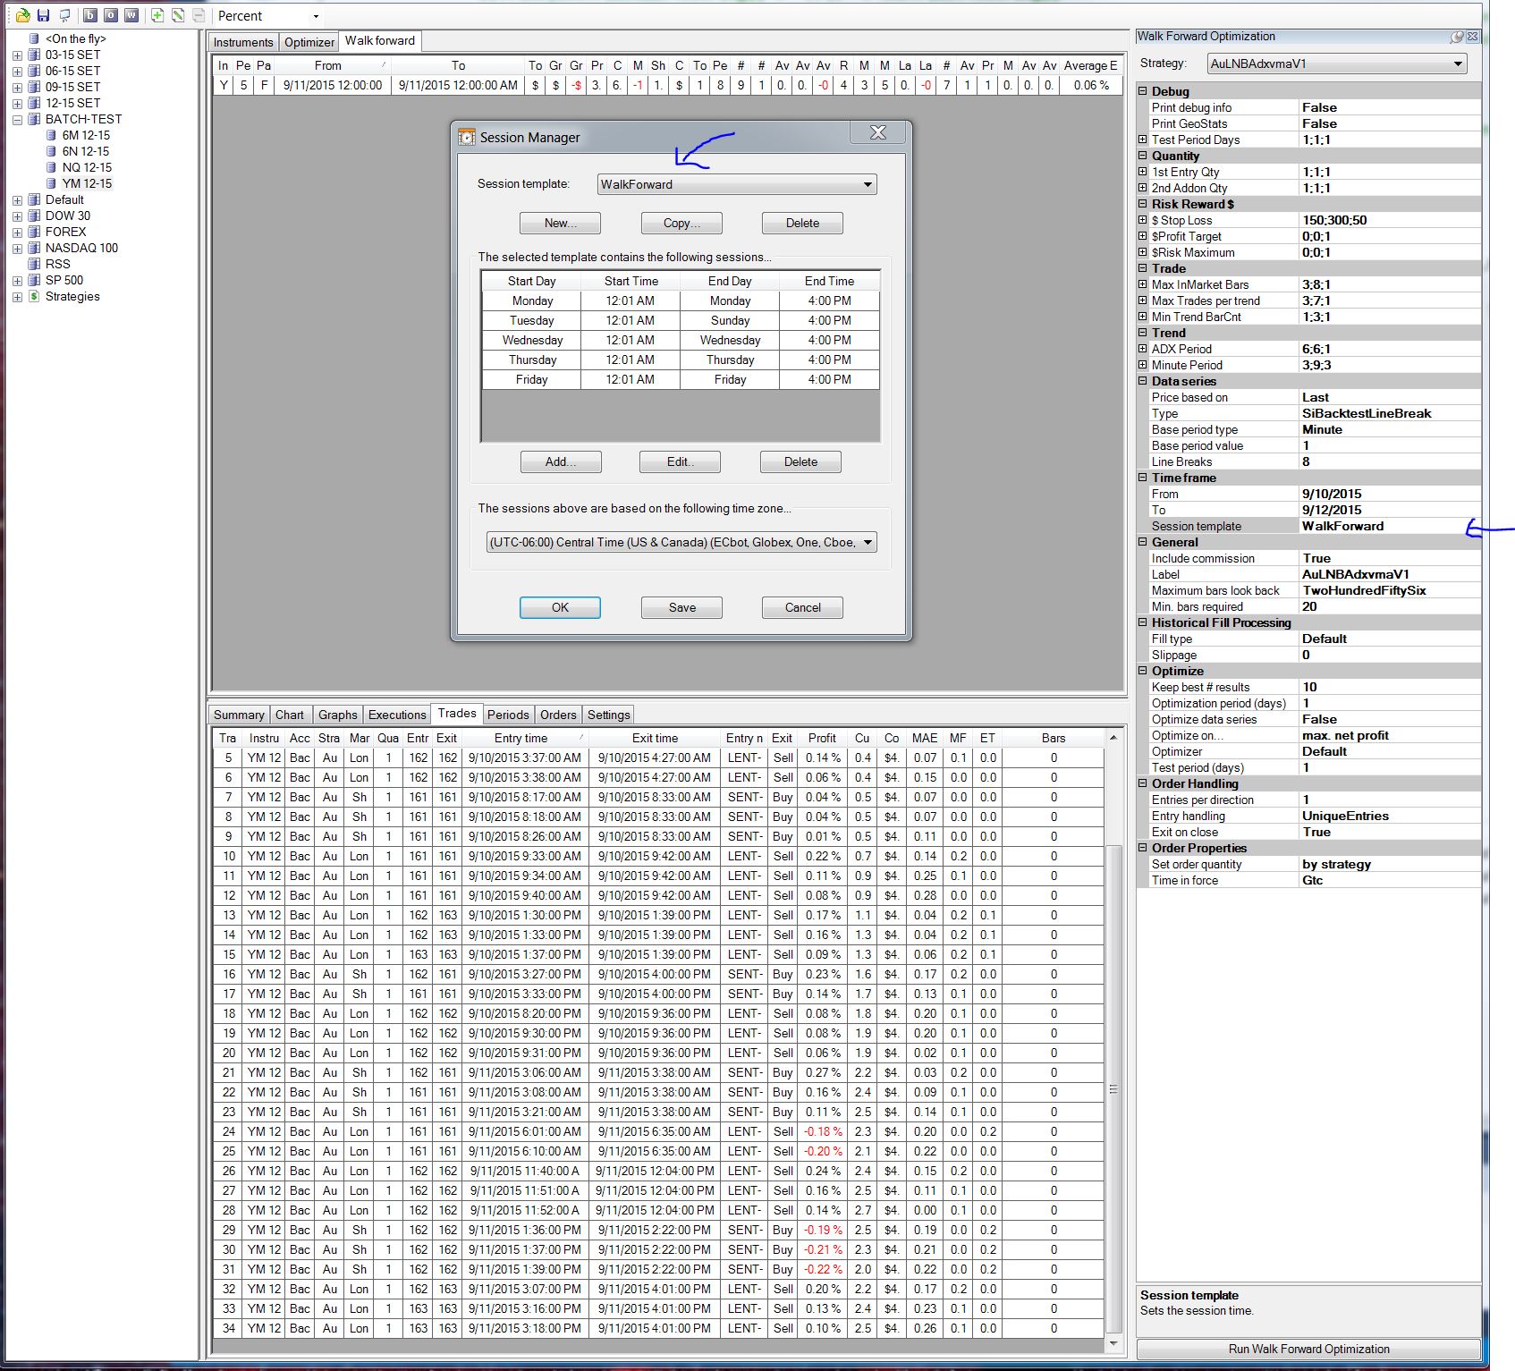Click the Add... session button

click(561, 461)
